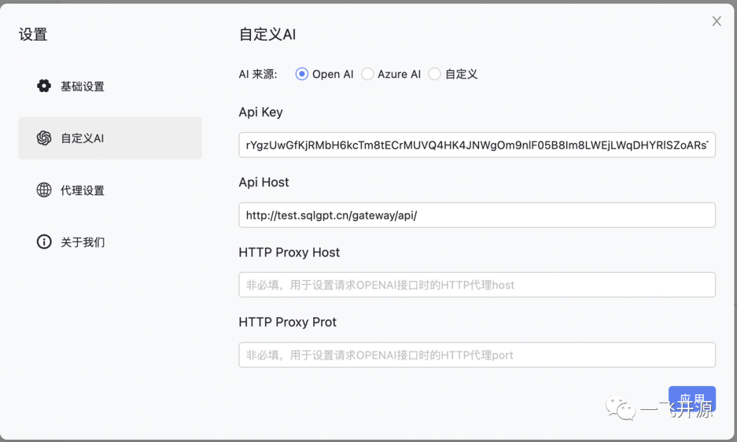Open the 自定义AI menu item
This screenshot has width=737, height=442.
pos(110,138)
